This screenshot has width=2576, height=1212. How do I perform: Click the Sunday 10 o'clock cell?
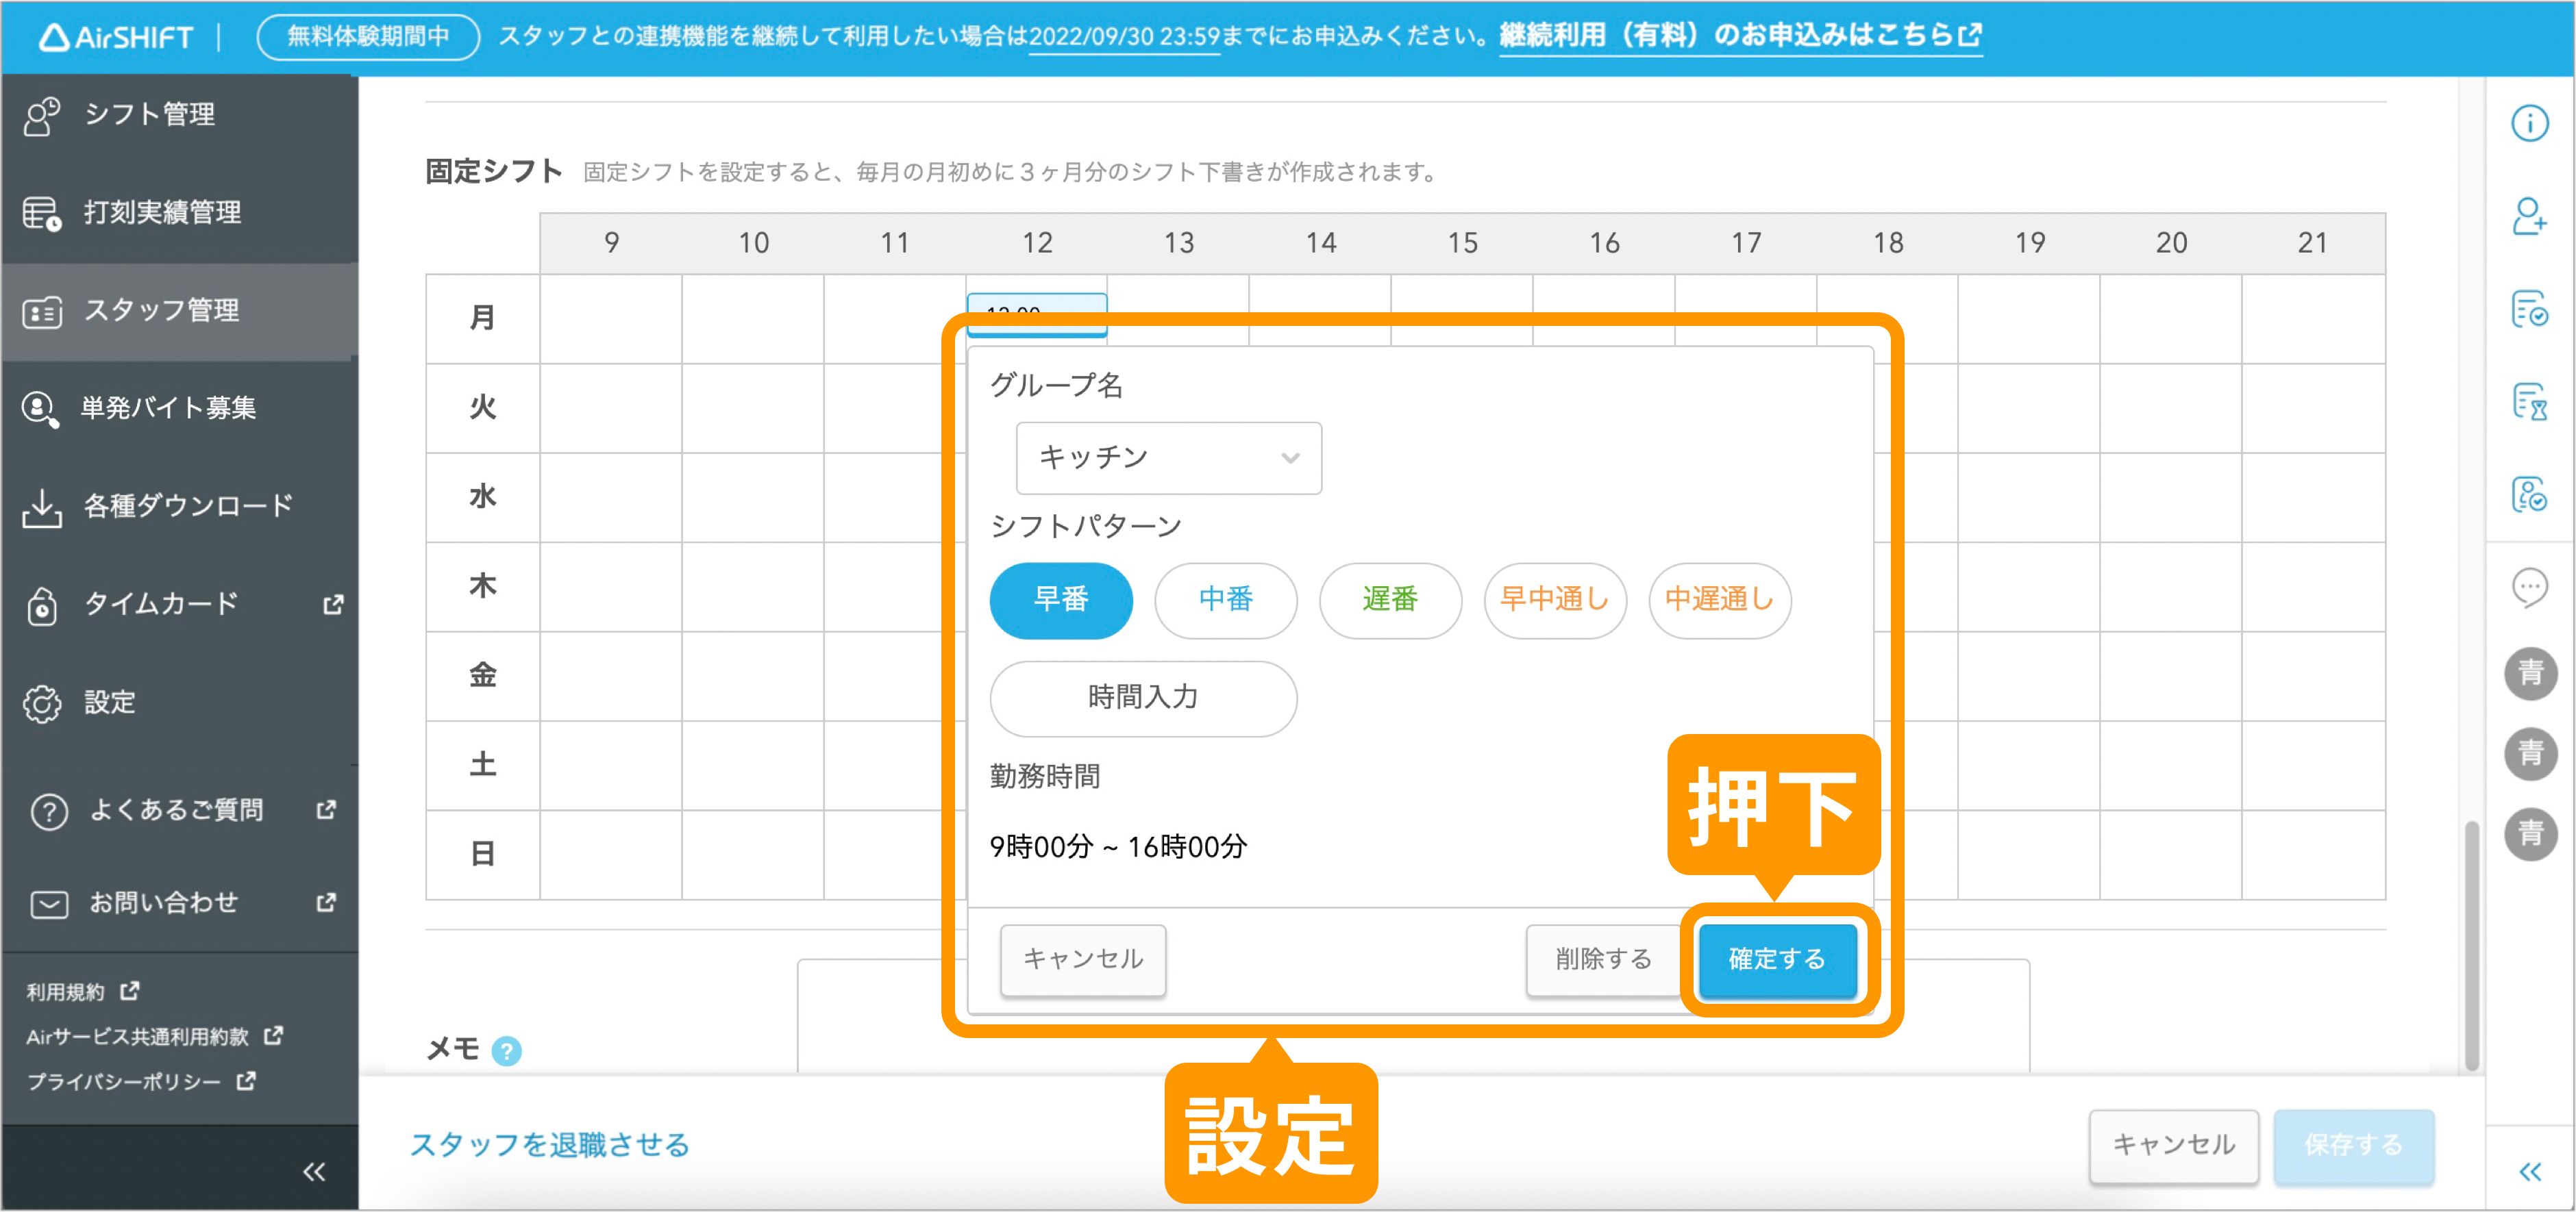pyautogui.click(x=753, y=855)
